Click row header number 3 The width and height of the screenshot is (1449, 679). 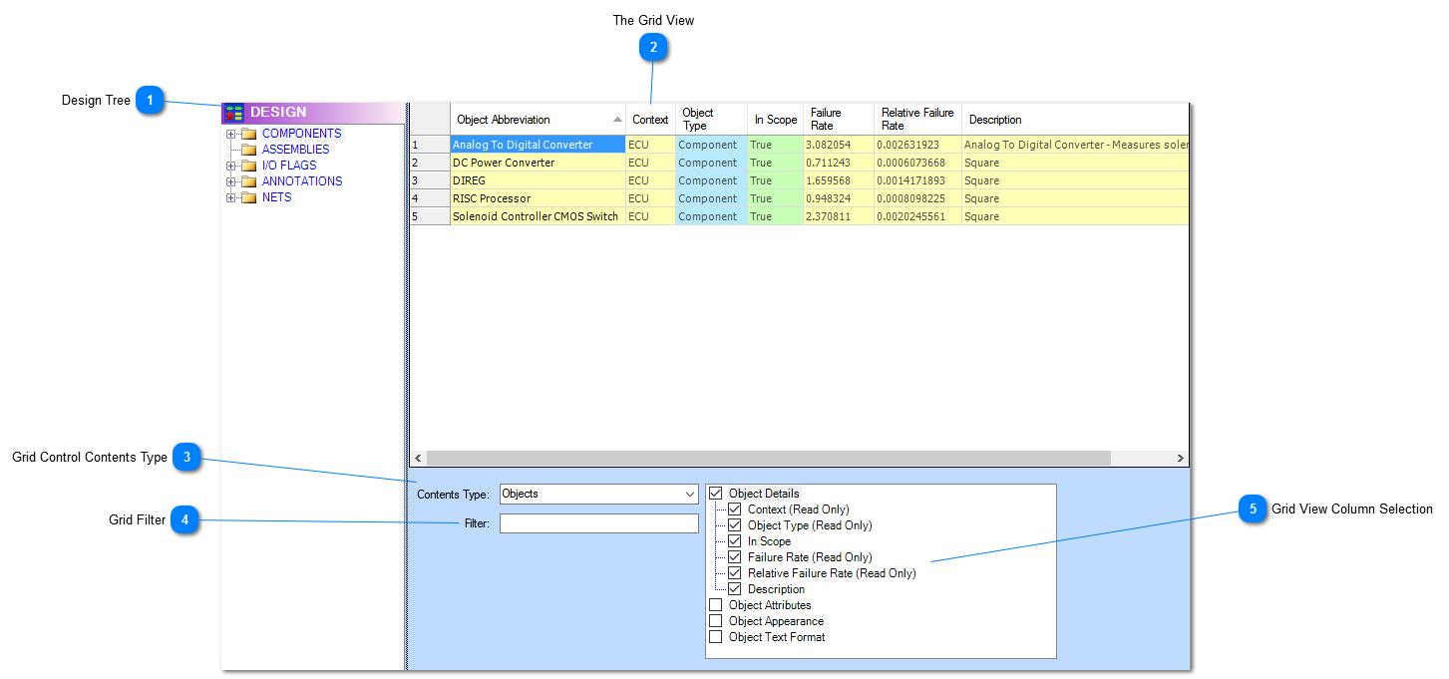430,180
